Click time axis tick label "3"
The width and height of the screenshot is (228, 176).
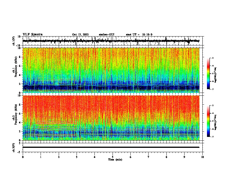click(x=77, y=157)
